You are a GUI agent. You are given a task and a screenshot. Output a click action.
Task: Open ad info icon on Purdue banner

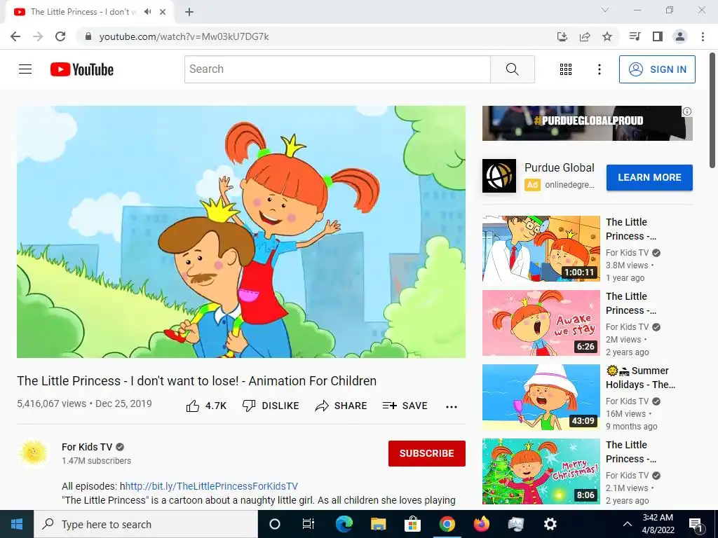coord(687,111)
